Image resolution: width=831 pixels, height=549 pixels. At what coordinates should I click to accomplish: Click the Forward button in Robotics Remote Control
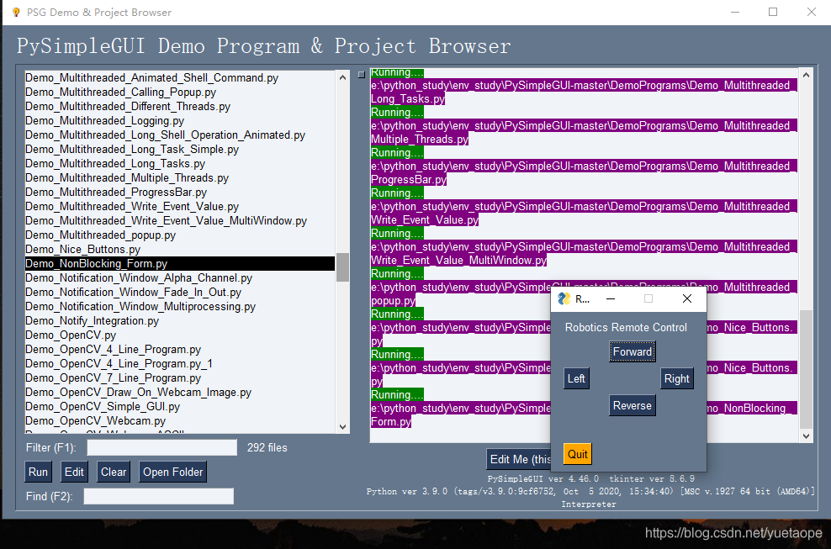pos(633,352)
